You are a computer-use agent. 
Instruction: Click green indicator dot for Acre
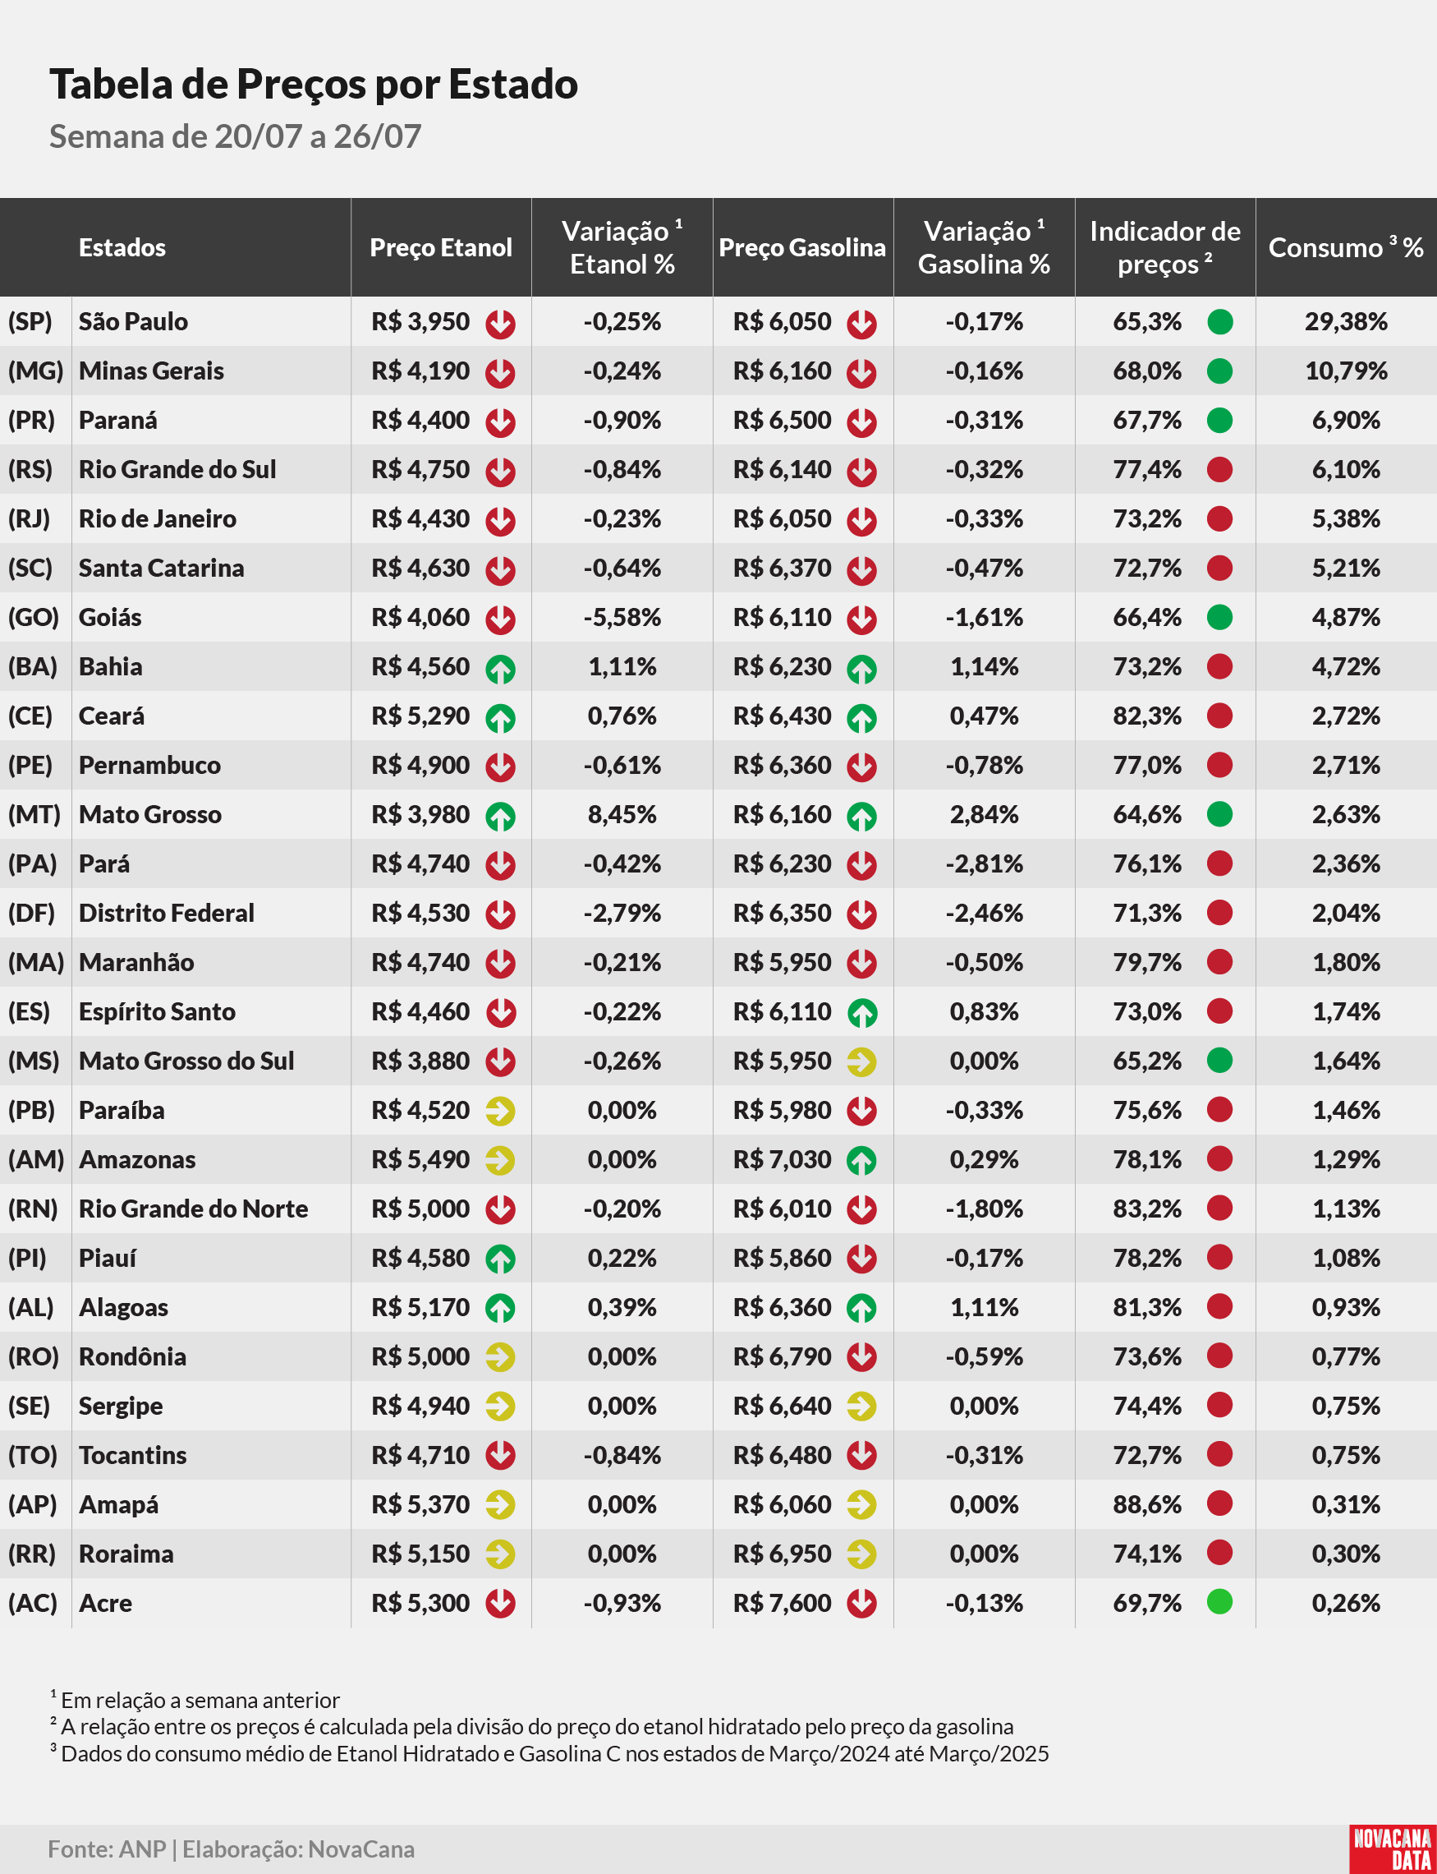click(x=1219, y=1602)
